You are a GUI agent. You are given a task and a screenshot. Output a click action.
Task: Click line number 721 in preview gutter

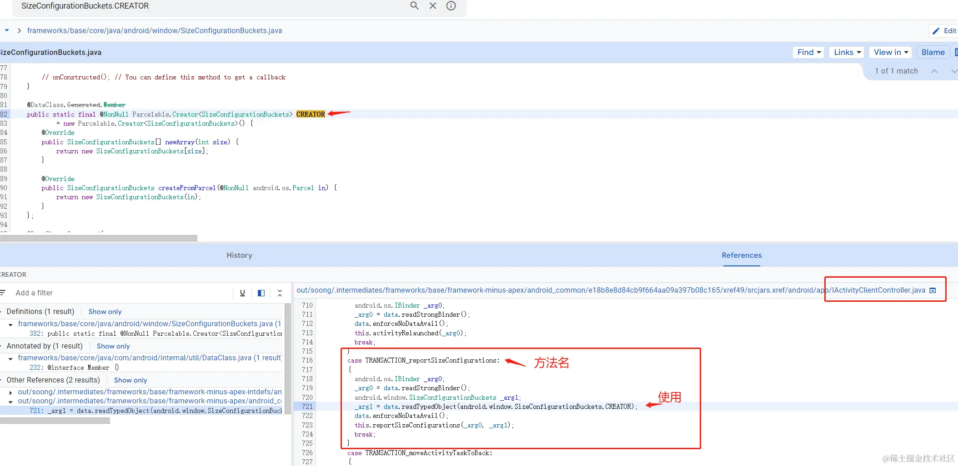[307, 407]
